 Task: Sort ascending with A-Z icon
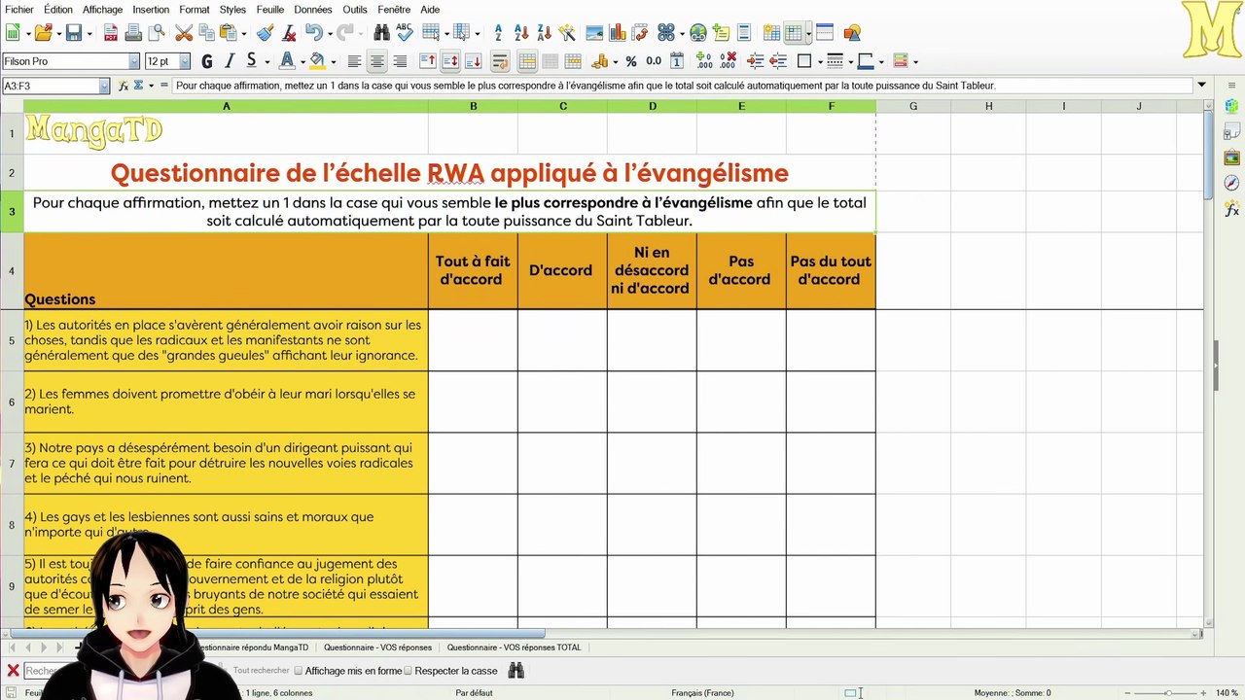pyautogui.click(x=521, y=33)
